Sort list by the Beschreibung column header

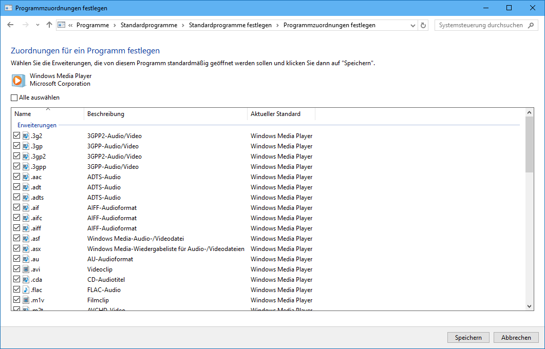pyautogui.click(x=165, y=114)
